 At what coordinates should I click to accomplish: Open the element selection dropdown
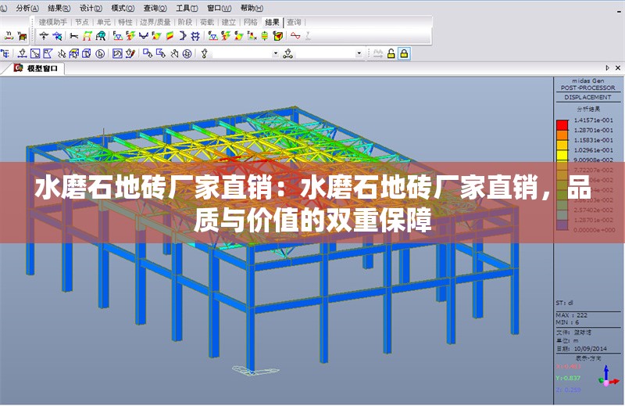tap(359, 53)
